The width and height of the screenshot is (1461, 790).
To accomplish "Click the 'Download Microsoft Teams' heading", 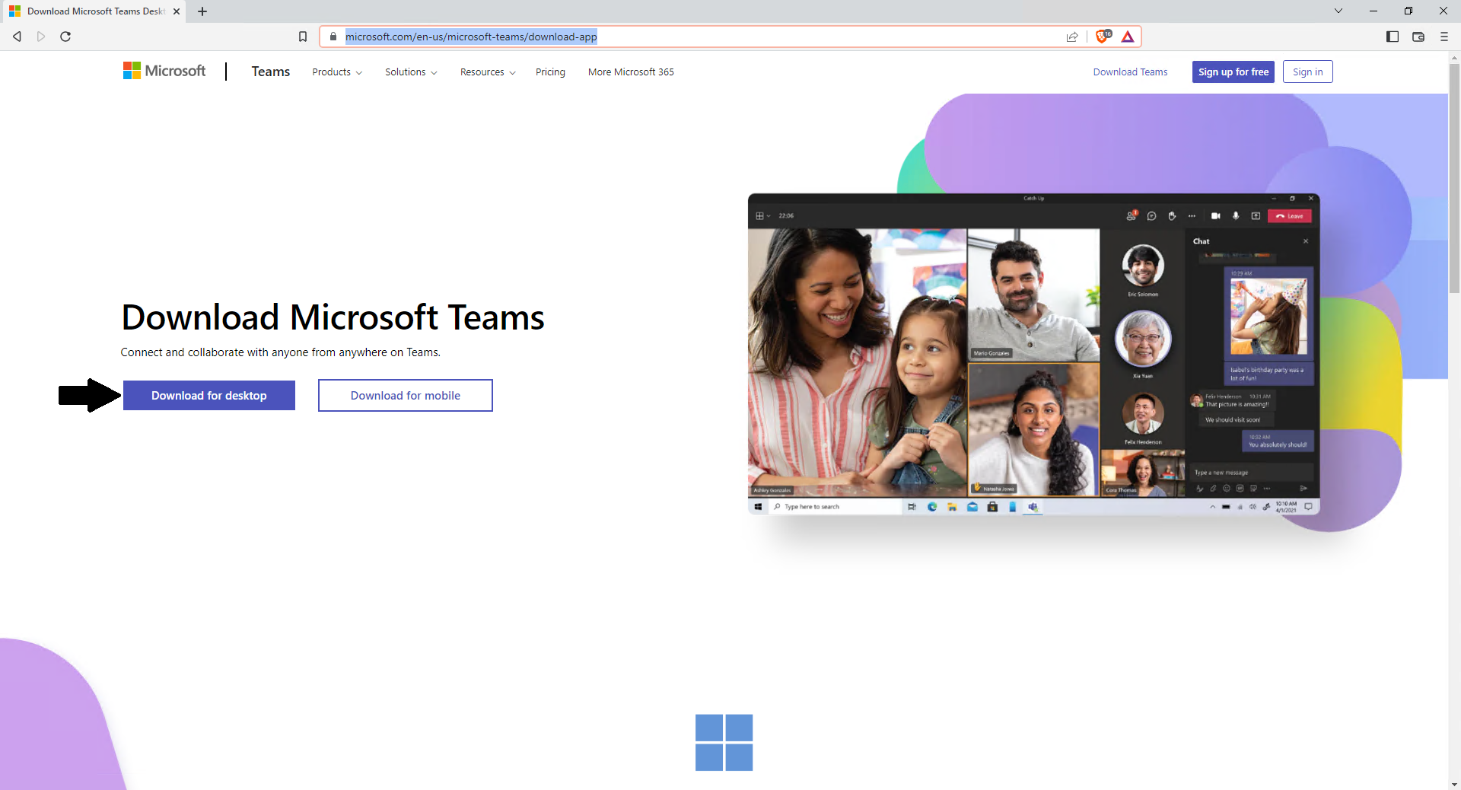I will [x=333, y=317].
